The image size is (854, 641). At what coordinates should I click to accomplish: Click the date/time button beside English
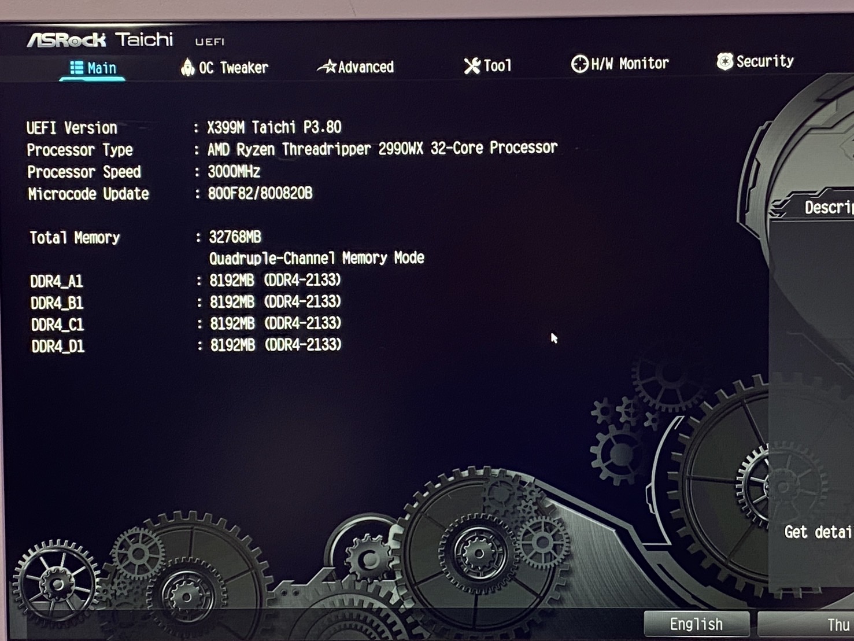pos(806,625)
